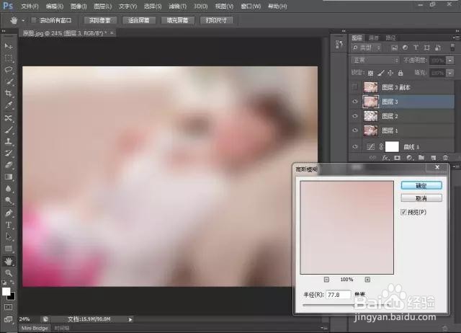Open the 图层(L) menu
Image resolution: width=461 pixels, height=333 pixels.
click(x=102, y=6)
